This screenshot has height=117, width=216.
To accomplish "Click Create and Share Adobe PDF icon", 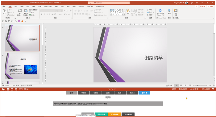I will coord(161,10).
